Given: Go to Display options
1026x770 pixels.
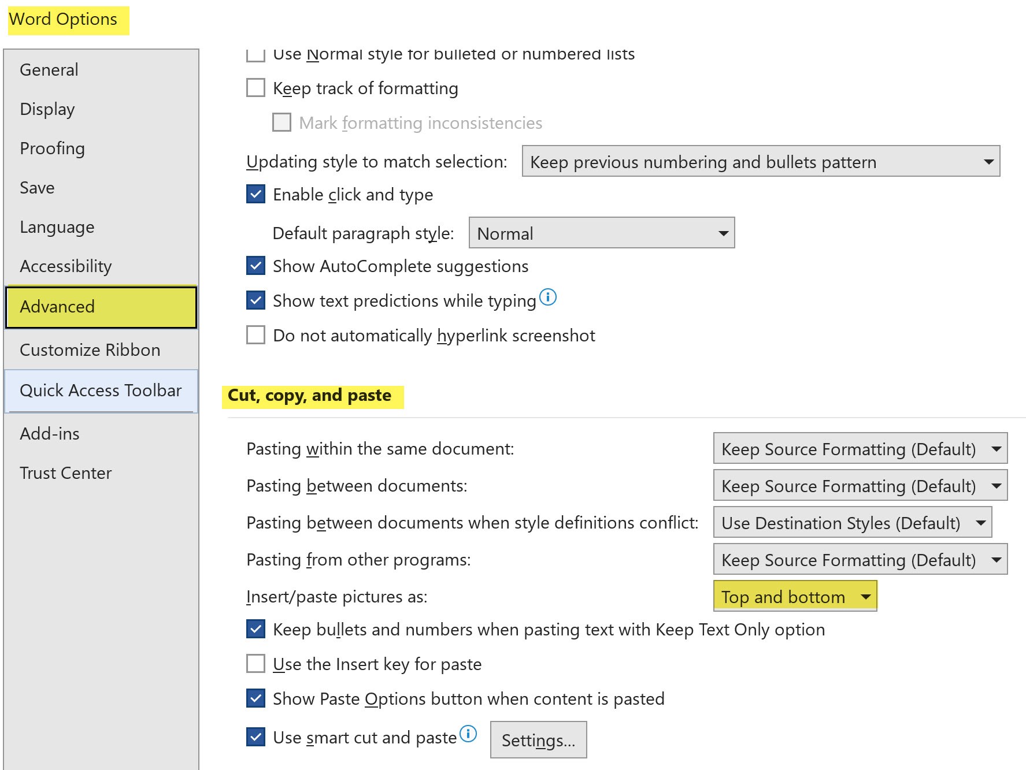Looking at the screenshot, I should (x=101, y=109).
